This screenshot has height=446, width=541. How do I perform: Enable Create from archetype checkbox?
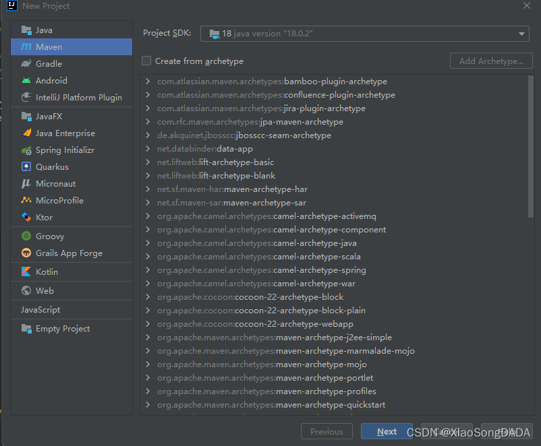[146, 61]
